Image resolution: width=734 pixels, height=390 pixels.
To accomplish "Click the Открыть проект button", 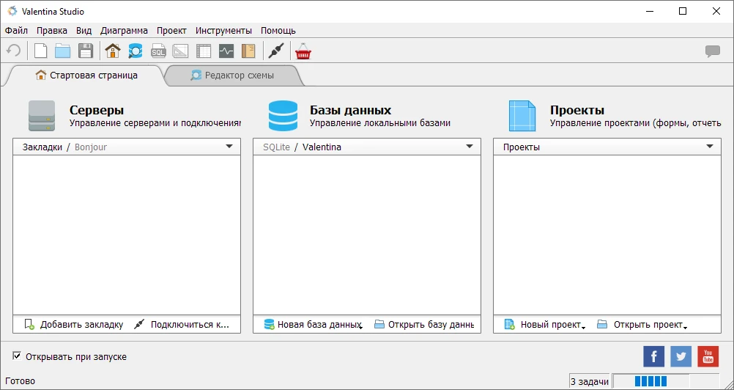I will (642, 324).
